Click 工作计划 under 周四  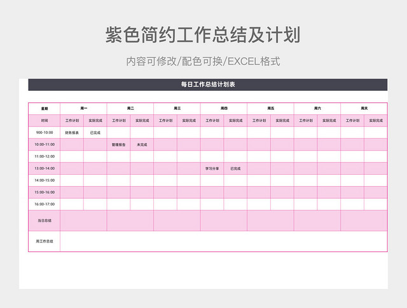click(212, 121)
